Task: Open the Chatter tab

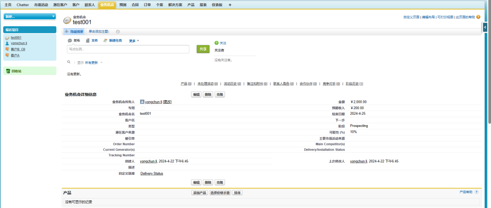Action: coord(23,5)
